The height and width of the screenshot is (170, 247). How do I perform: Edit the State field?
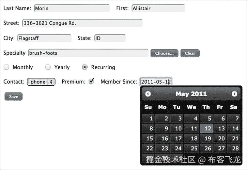pos(110,38)
